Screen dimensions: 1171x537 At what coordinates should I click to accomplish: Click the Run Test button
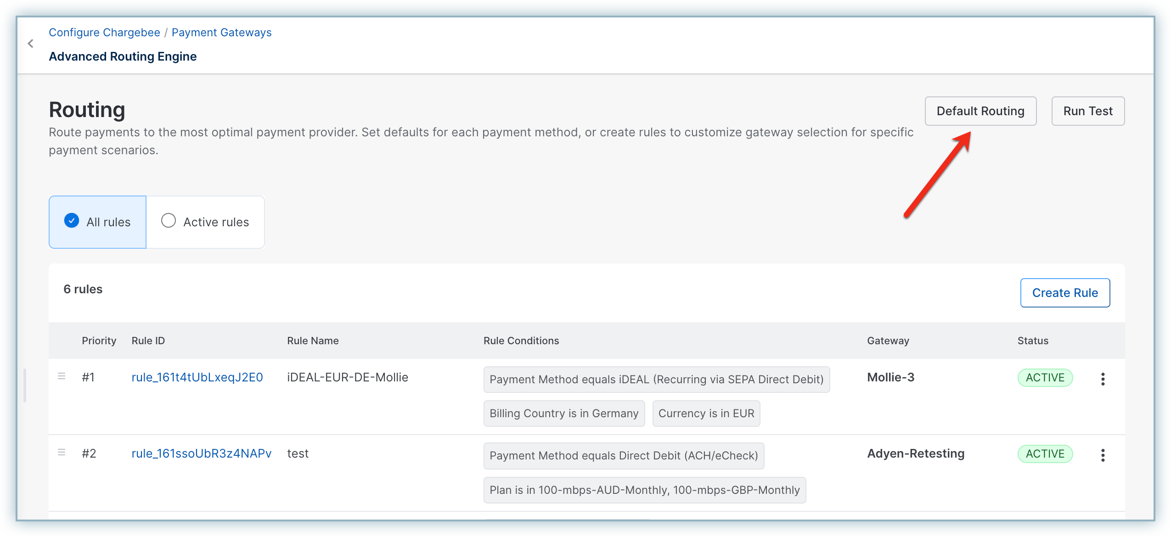coord(1088,111)
